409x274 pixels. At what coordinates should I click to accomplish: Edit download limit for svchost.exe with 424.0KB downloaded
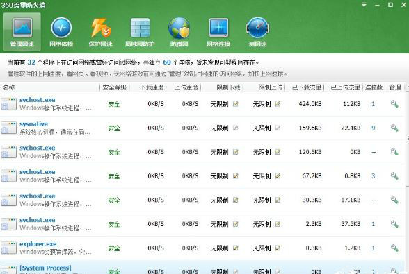[236, 104]
